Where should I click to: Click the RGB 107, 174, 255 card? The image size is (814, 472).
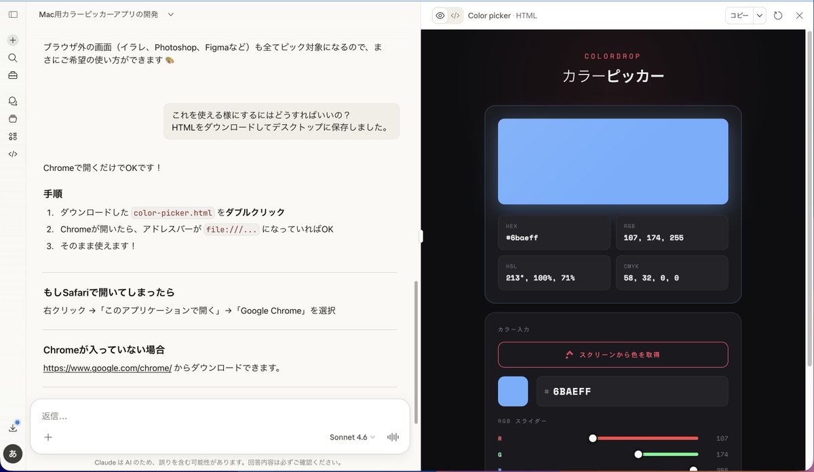pos(672,233)
